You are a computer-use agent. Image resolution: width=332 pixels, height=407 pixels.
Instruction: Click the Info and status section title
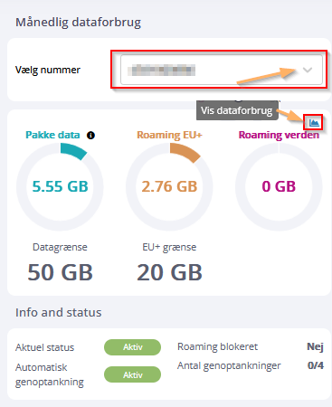[59, 312]
